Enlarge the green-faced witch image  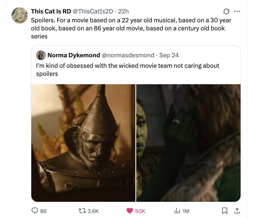(188, 143)
